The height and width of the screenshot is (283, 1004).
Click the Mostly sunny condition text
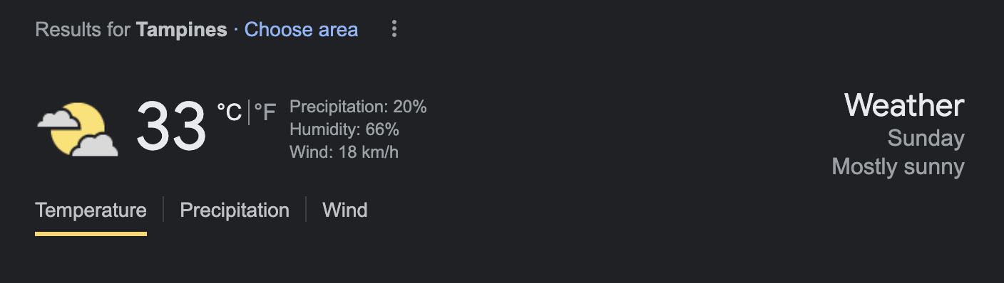(x=898, y=167)
